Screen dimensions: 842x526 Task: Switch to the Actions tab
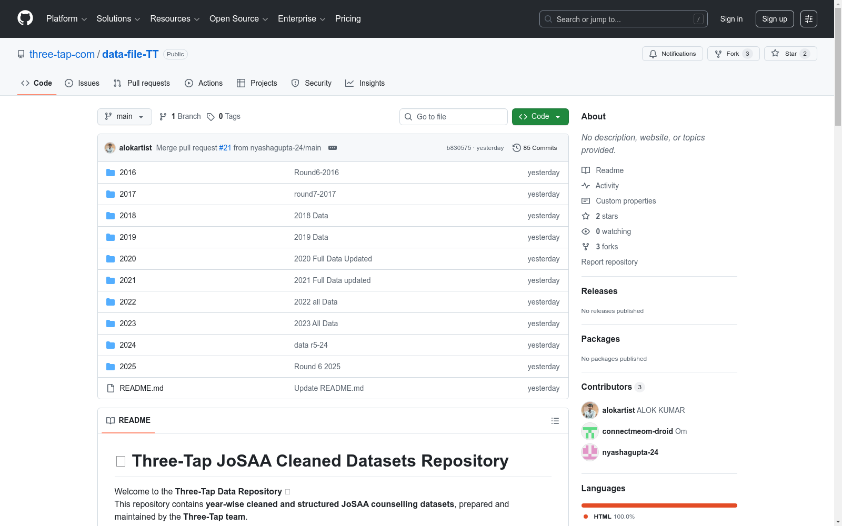(x=204, y=83)
